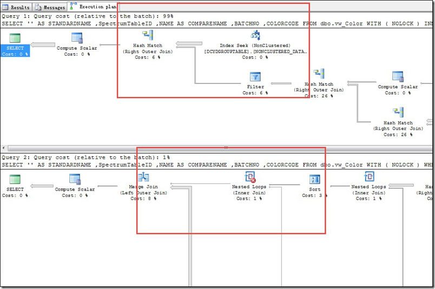The height and width of the screenshot is (289, 435).
Task: Select Nested Loops icon left of Sort
Action: (249, 178)
